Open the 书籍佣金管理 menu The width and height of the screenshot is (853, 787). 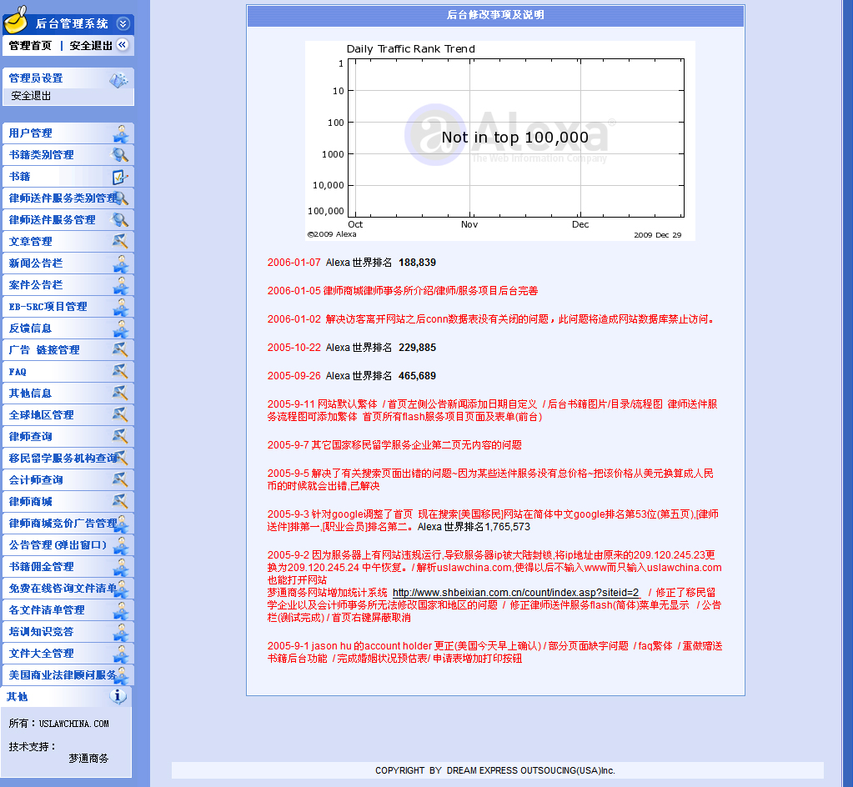[68, 567]
